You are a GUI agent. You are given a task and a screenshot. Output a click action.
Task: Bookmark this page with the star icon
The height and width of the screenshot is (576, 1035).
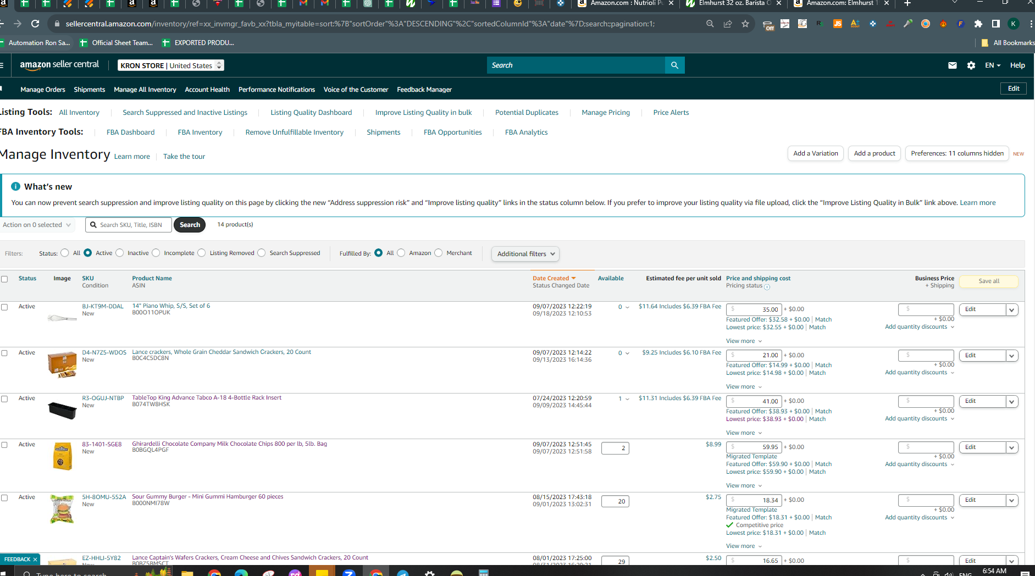(745, 24)
